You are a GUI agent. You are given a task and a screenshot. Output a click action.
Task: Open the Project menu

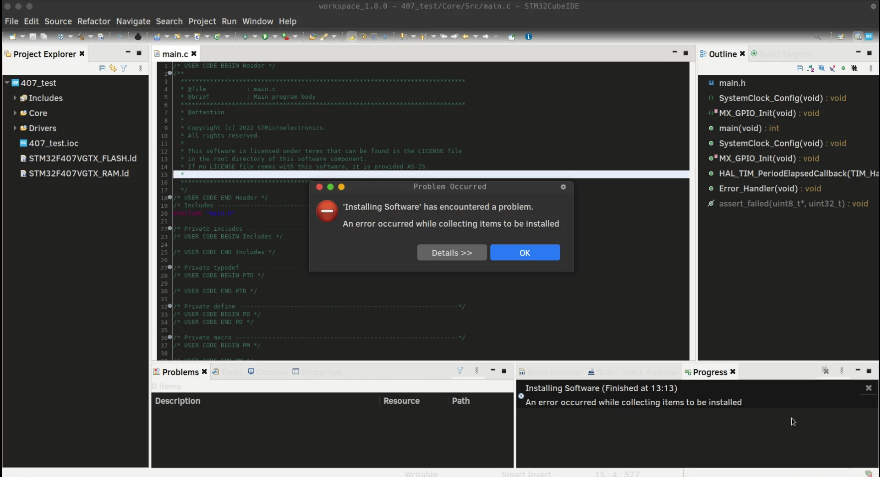tap(202, 21)
